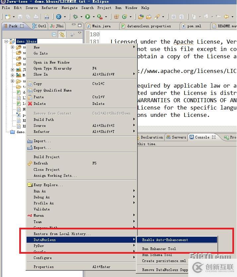Select PyDev in the context menu
Screen dimensions: 237x277
[x=81, y=246]
